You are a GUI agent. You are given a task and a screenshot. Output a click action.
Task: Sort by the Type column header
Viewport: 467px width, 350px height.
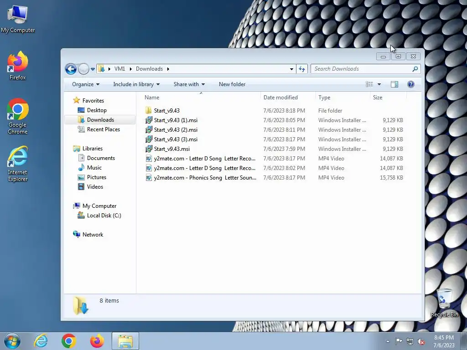pyautogui.click(x=342, y=98)
